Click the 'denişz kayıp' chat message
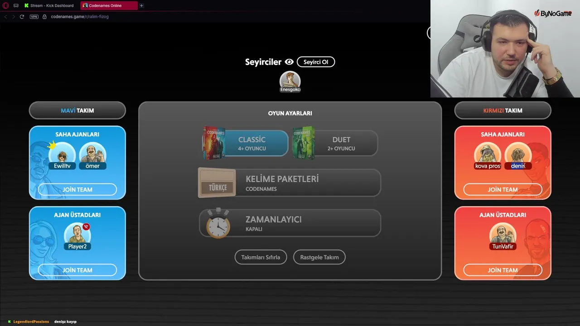The image size is (580, 326). click(x=65, y=321)
